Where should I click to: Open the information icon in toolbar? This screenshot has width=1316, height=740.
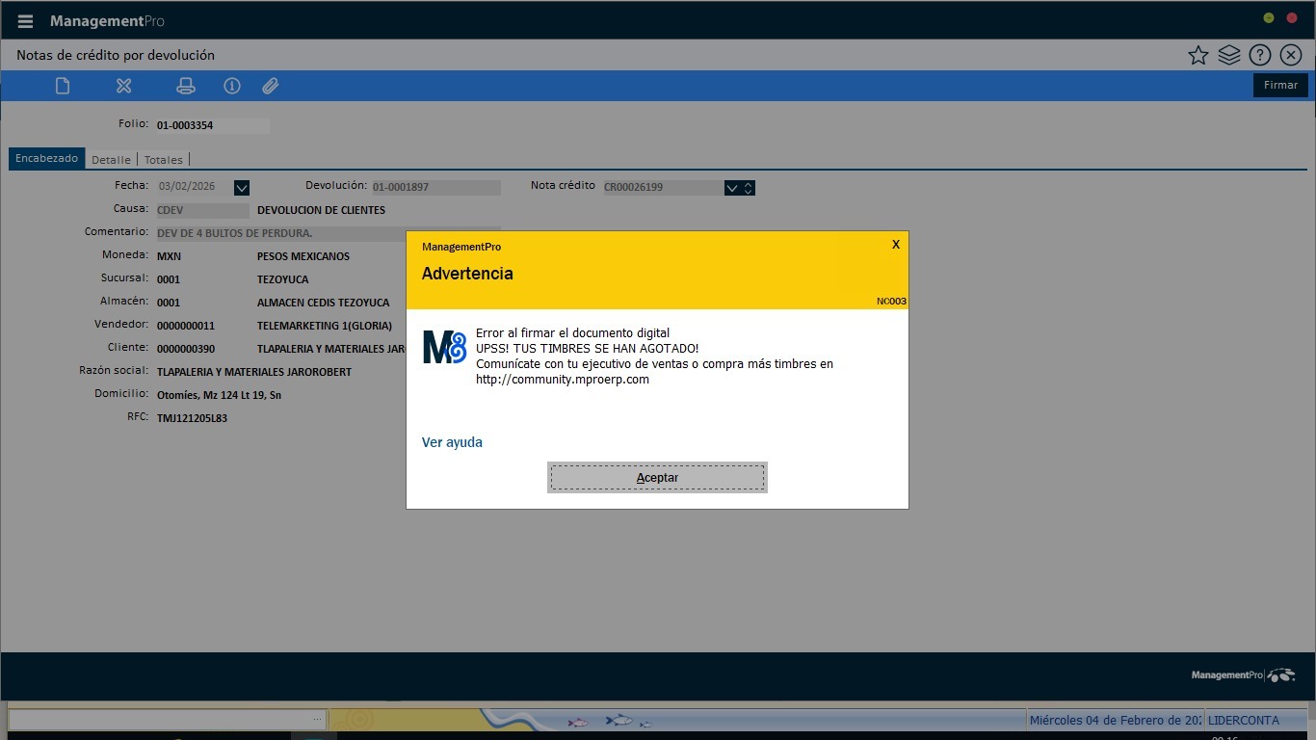[232, 86]
